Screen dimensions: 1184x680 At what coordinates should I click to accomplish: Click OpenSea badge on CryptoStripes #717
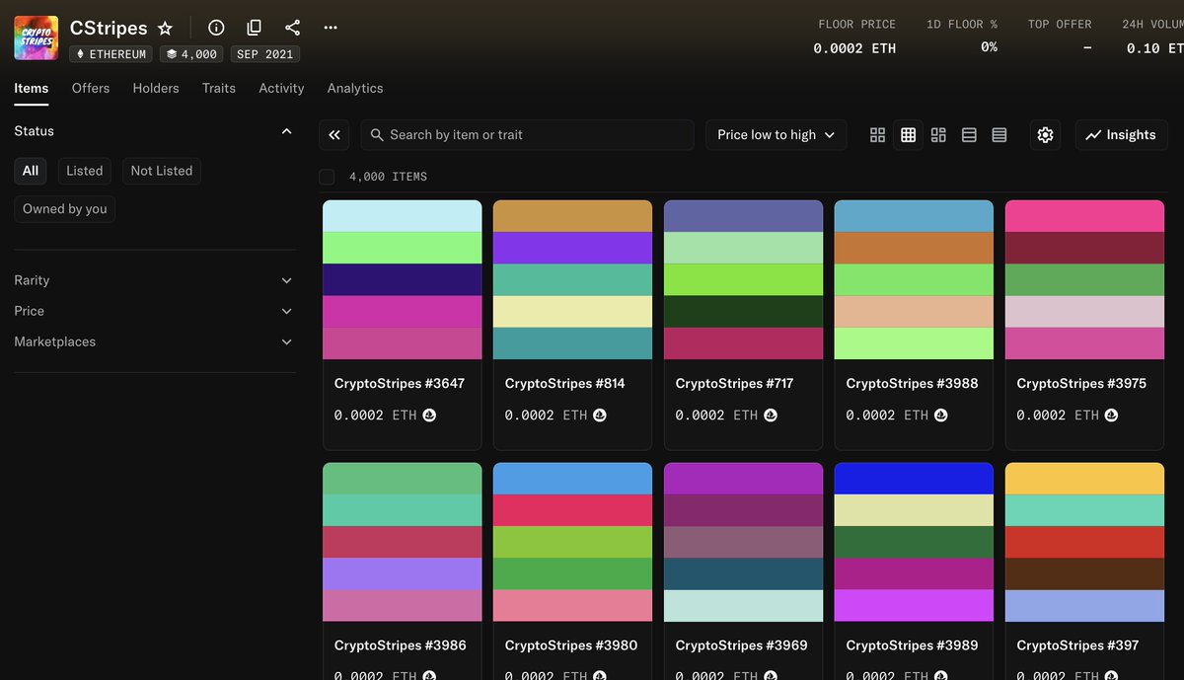coord(771,416)
